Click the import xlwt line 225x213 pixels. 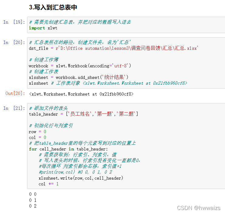pyautogui.click(x=43, y=28)
